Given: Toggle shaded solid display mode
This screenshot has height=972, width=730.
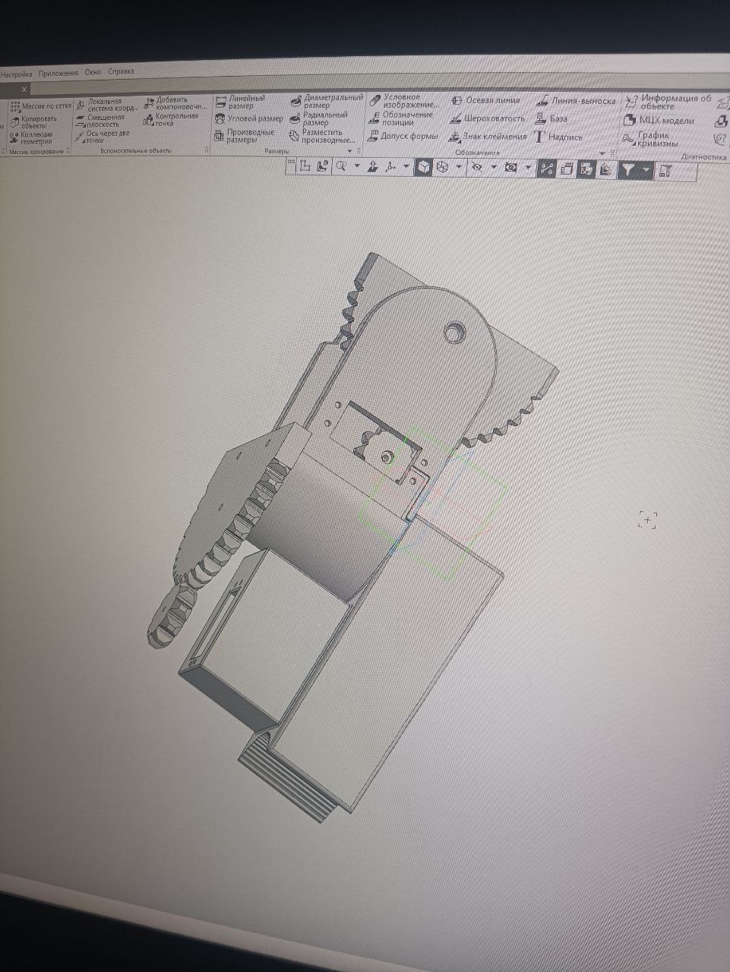Looking at the screenshot, I should click(424, 168).
